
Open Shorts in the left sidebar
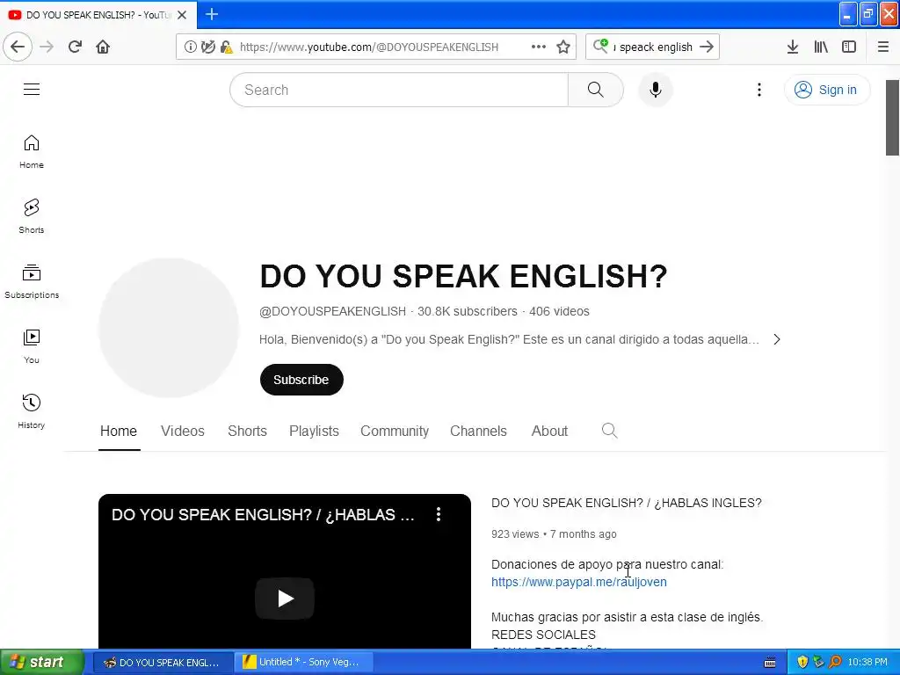point(32,216)
